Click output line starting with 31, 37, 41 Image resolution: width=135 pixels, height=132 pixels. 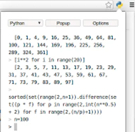pyautogui.click(x=58, y=75)
